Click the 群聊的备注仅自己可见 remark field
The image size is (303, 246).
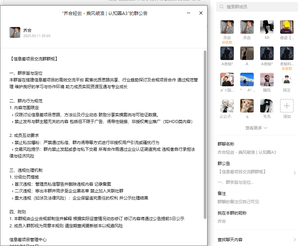(238, 202)
